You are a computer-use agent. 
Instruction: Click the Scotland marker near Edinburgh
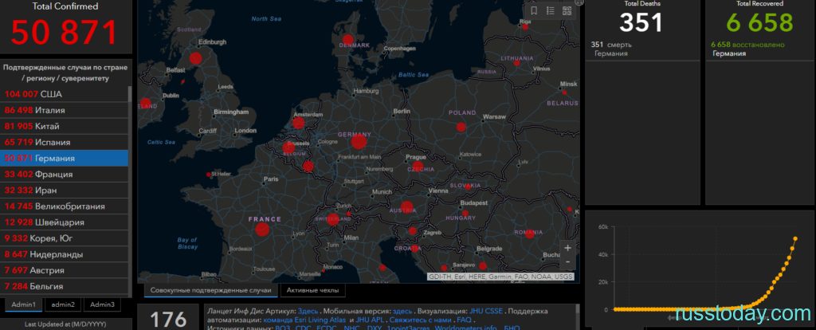pyautogui.click(x=195, y=58)
